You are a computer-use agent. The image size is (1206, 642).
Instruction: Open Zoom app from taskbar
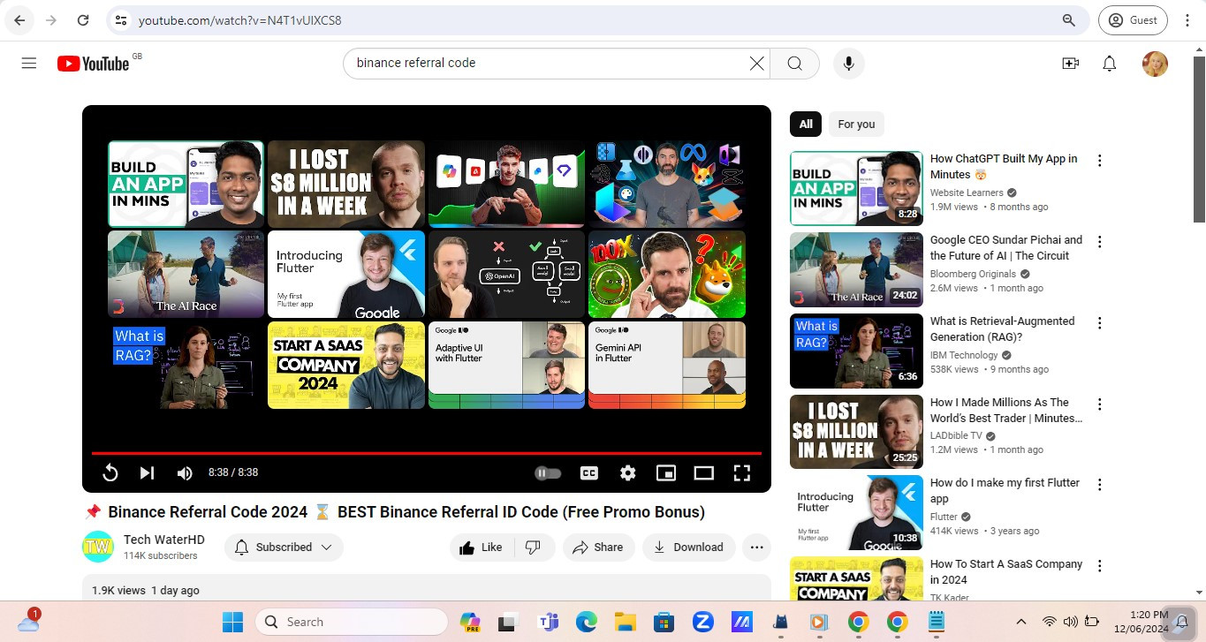[703, 622]
